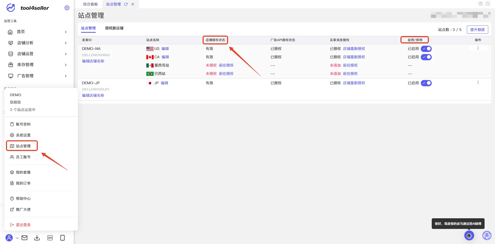Click 前往授权 for 墨西哥站 buyer messages

(350, 65)
